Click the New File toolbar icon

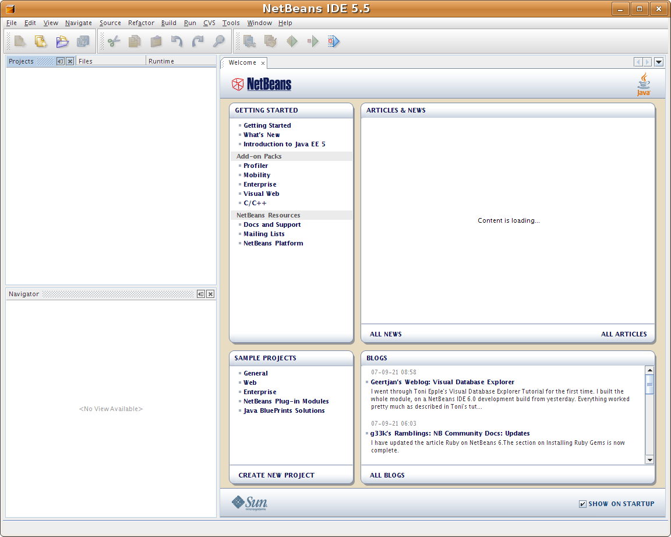[20, 41]
